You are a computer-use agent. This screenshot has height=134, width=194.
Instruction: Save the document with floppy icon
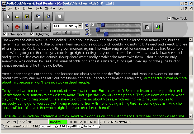[27, 16]
